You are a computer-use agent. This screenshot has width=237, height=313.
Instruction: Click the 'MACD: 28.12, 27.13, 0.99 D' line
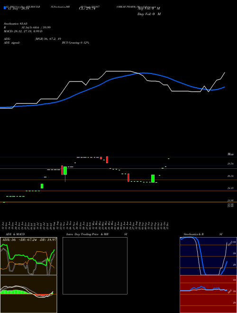[x=23, y=31]
